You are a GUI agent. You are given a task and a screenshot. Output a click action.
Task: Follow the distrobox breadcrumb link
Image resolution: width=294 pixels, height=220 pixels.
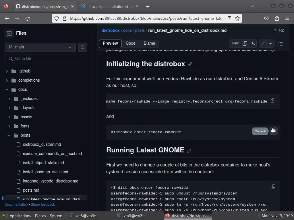[x=111, y=30]
